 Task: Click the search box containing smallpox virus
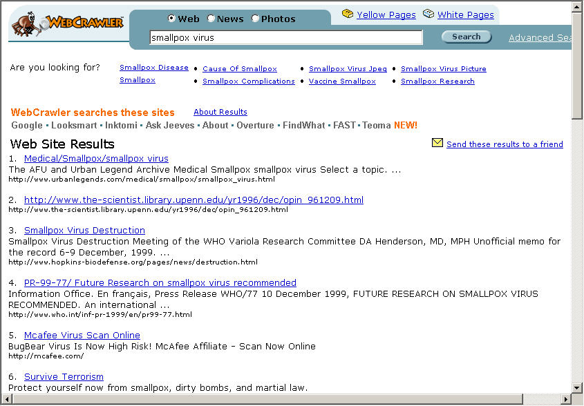coord(285,38)
